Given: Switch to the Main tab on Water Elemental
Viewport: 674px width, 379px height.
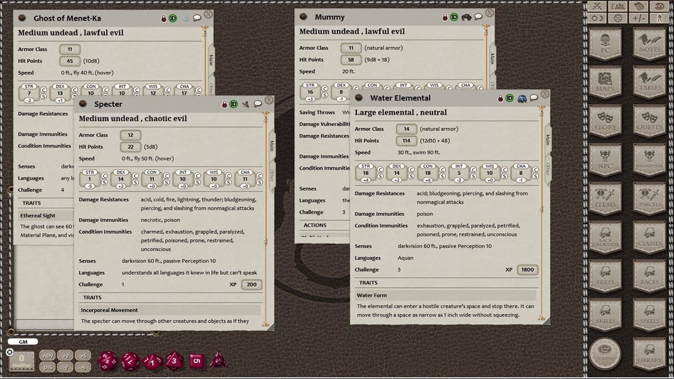Looking at the screenshot, I should pos(549,141).
